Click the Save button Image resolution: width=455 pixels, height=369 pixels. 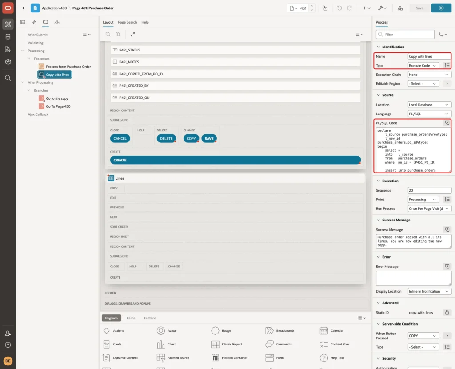tap(419, 8)
